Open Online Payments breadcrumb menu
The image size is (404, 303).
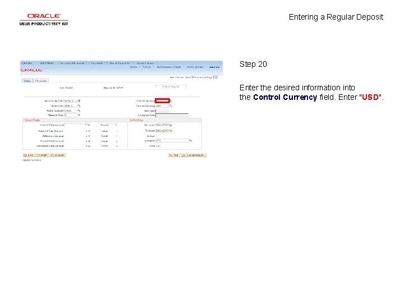pos(120,63)
